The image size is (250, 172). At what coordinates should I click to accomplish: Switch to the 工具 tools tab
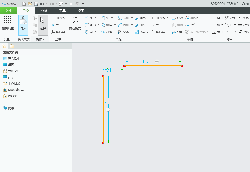tap(62, 11)
